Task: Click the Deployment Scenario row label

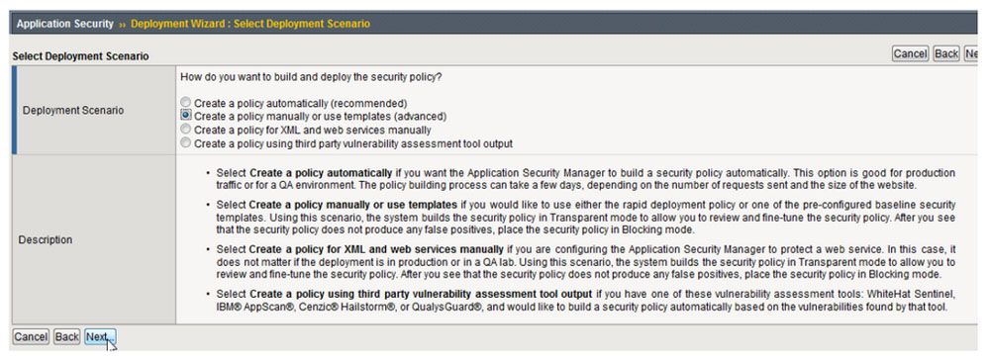Action: [73, 111]
